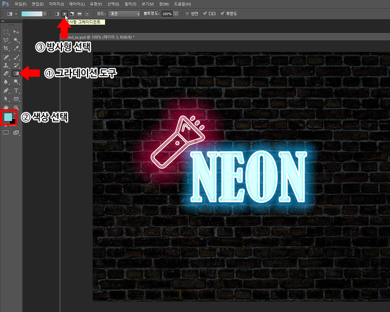Viewport: 390px width, 312px height.
Task: Select the History Brush tool
Action: pos(16,66)
